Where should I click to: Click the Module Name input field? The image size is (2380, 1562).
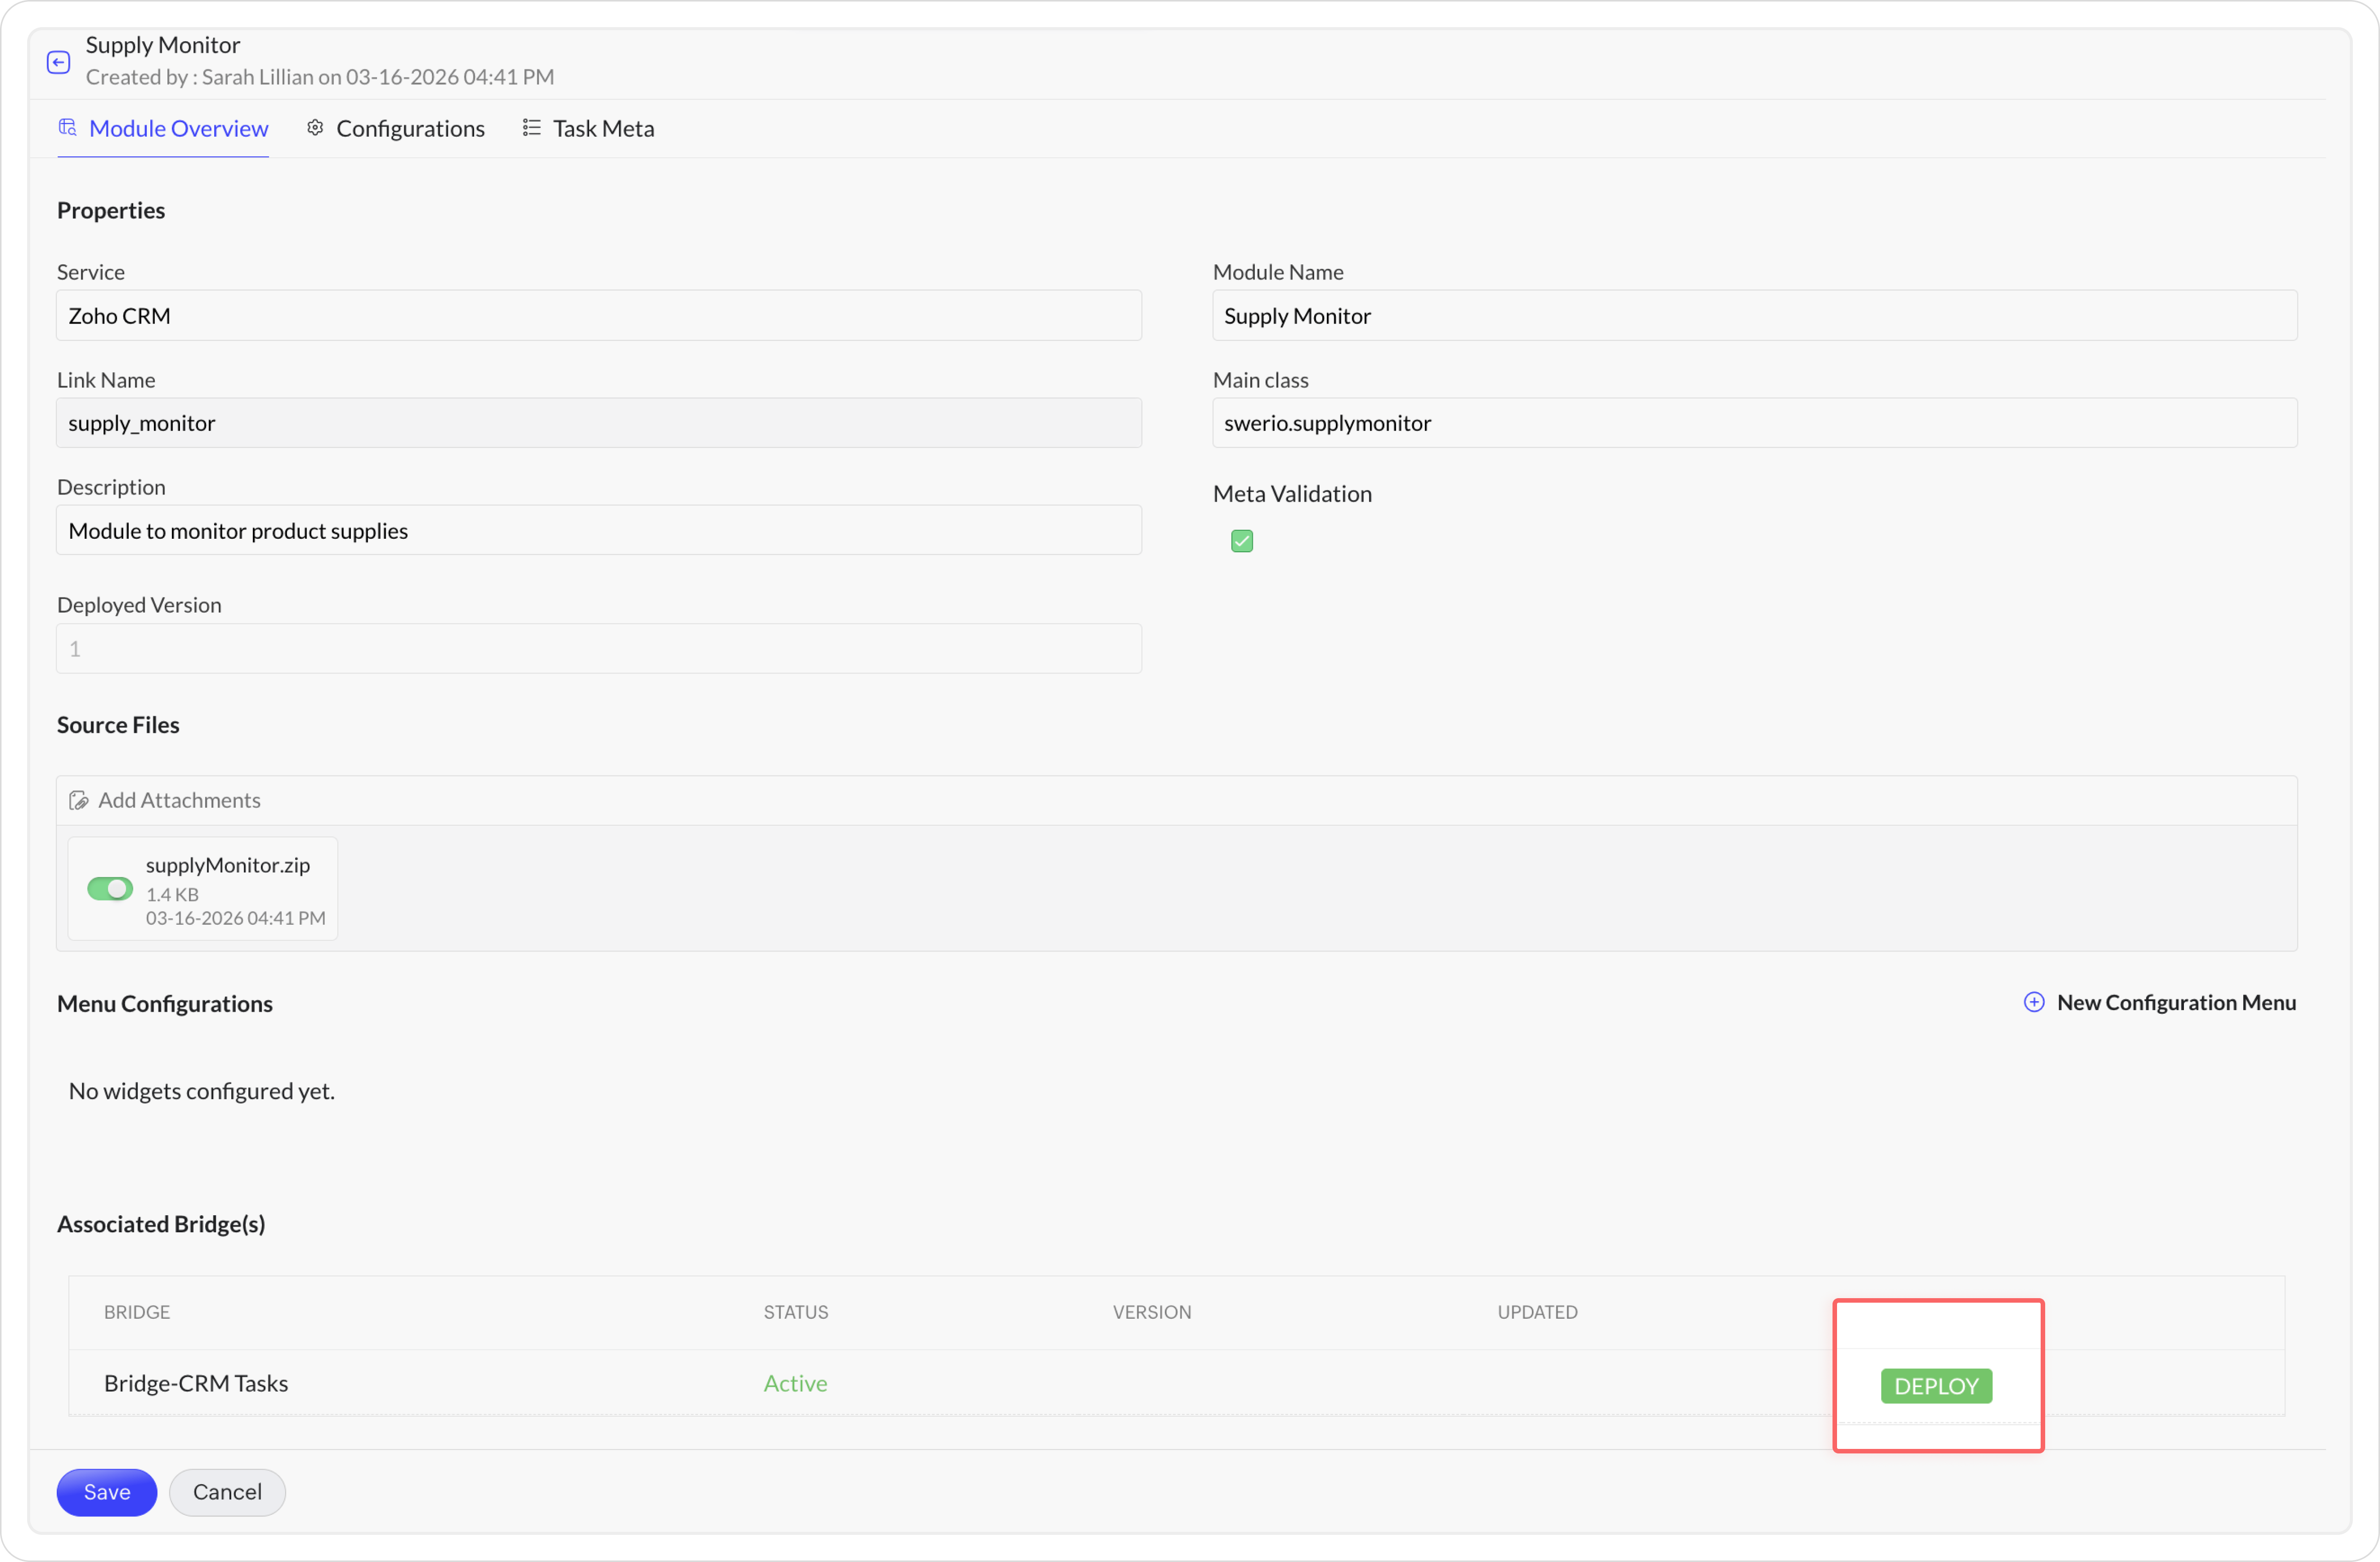tap(1754, 316)
